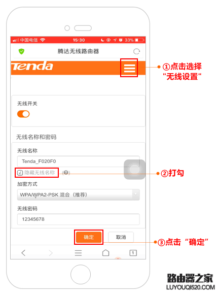Open the Tenda hamburger menu

click(129, 68)
